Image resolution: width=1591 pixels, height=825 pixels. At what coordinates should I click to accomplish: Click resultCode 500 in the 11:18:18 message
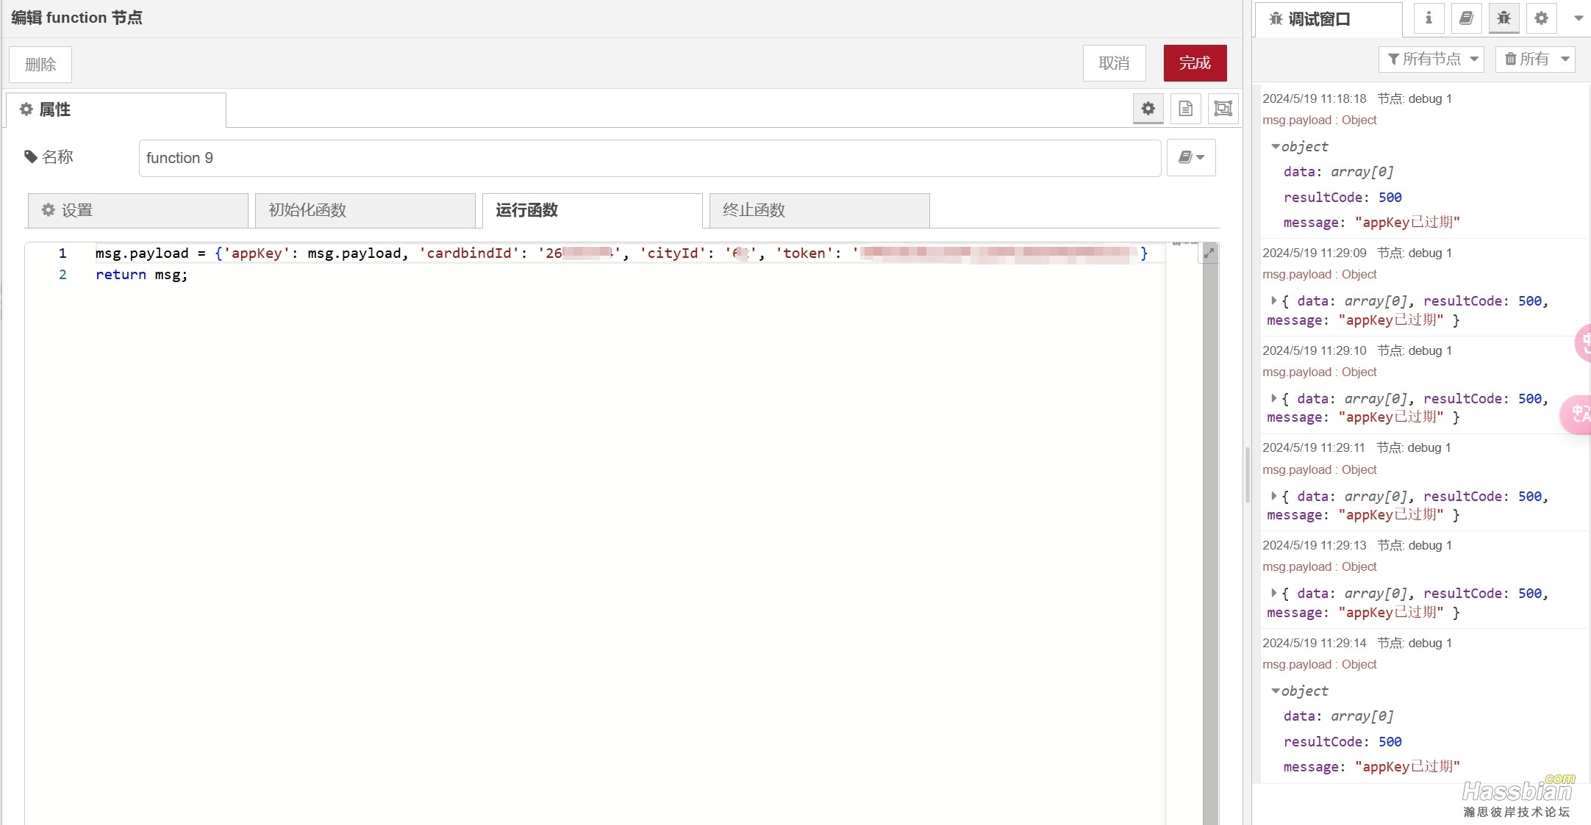[1342, 197]
